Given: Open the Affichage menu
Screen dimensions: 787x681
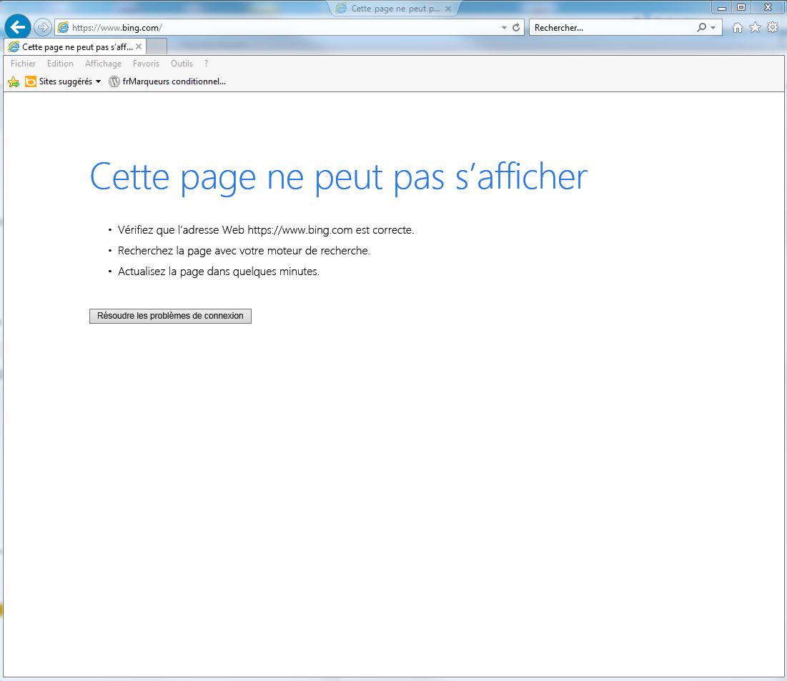Looking at the screenshot, I should click(103, 64).
